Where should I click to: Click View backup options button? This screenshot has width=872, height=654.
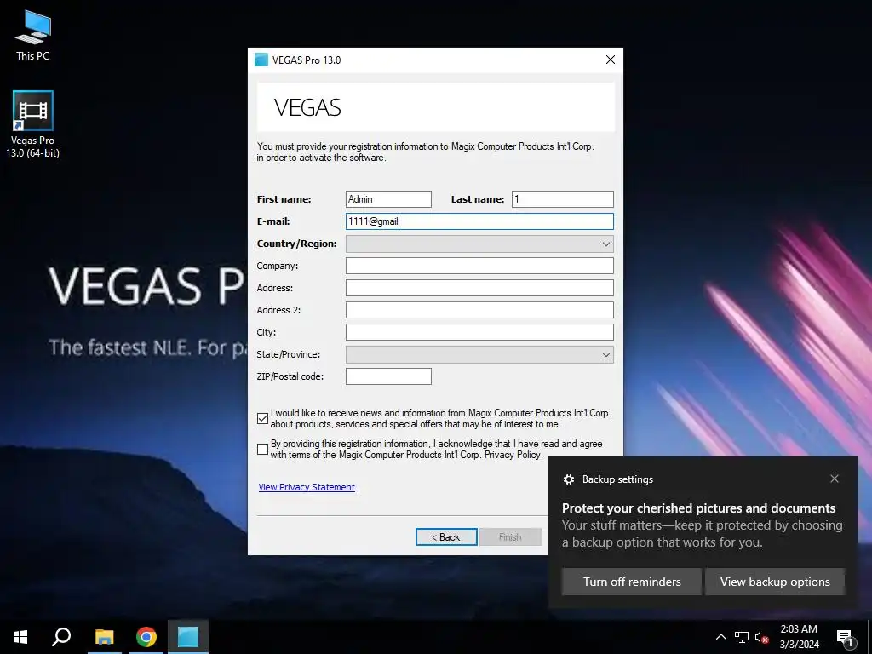click(775, 582)
